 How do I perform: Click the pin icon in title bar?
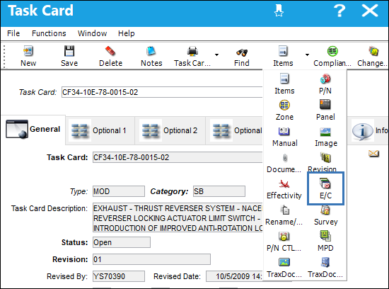click(x=279, y=11)
